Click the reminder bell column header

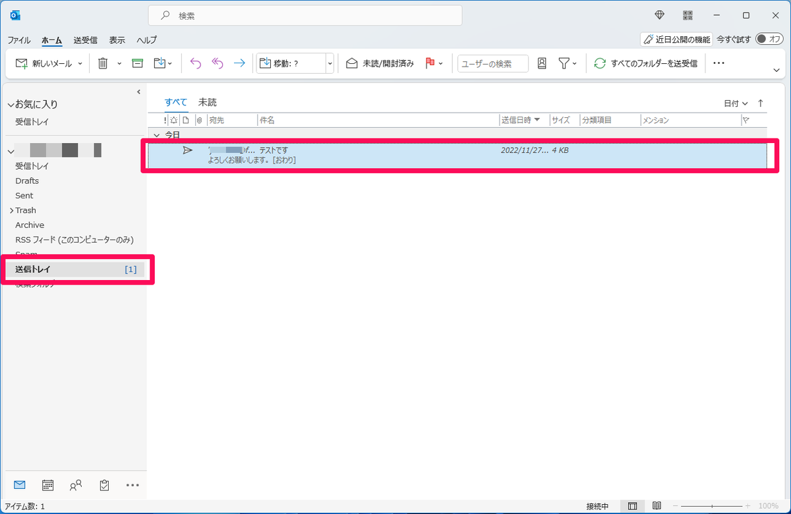click(x=174, y=120)
